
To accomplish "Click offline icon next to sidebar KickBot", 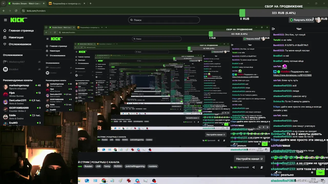I will coord(39,69).
